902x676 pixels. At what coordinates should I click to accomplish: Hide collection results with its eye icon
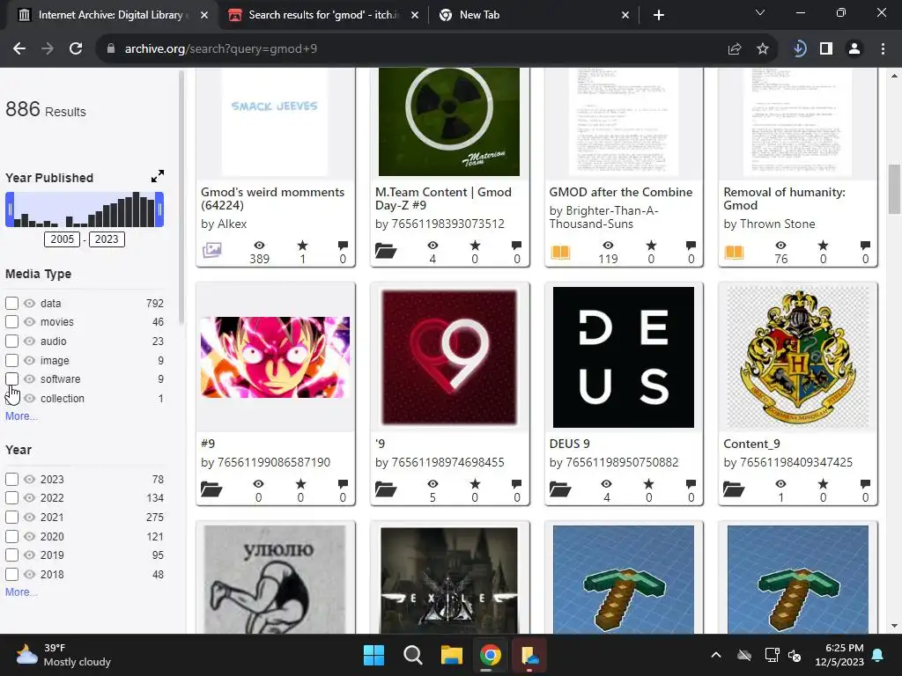point(29,399)
